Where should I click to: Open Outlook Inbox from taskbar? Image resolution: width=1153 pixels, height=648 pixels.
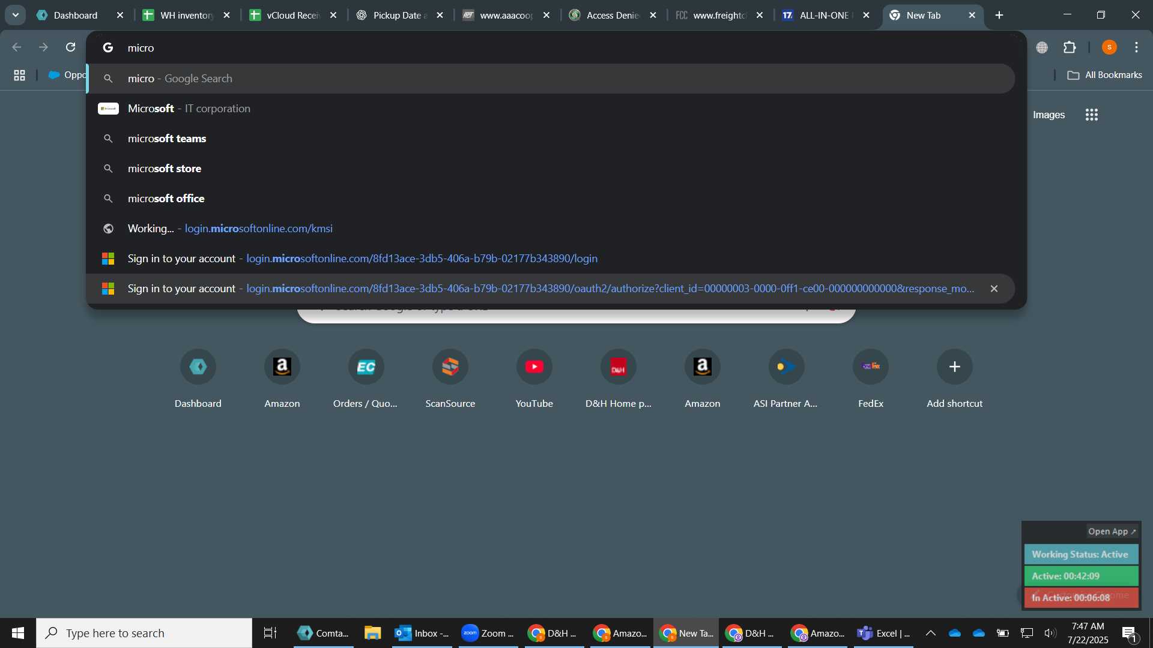pyautogui.click(x=422, y=633)
